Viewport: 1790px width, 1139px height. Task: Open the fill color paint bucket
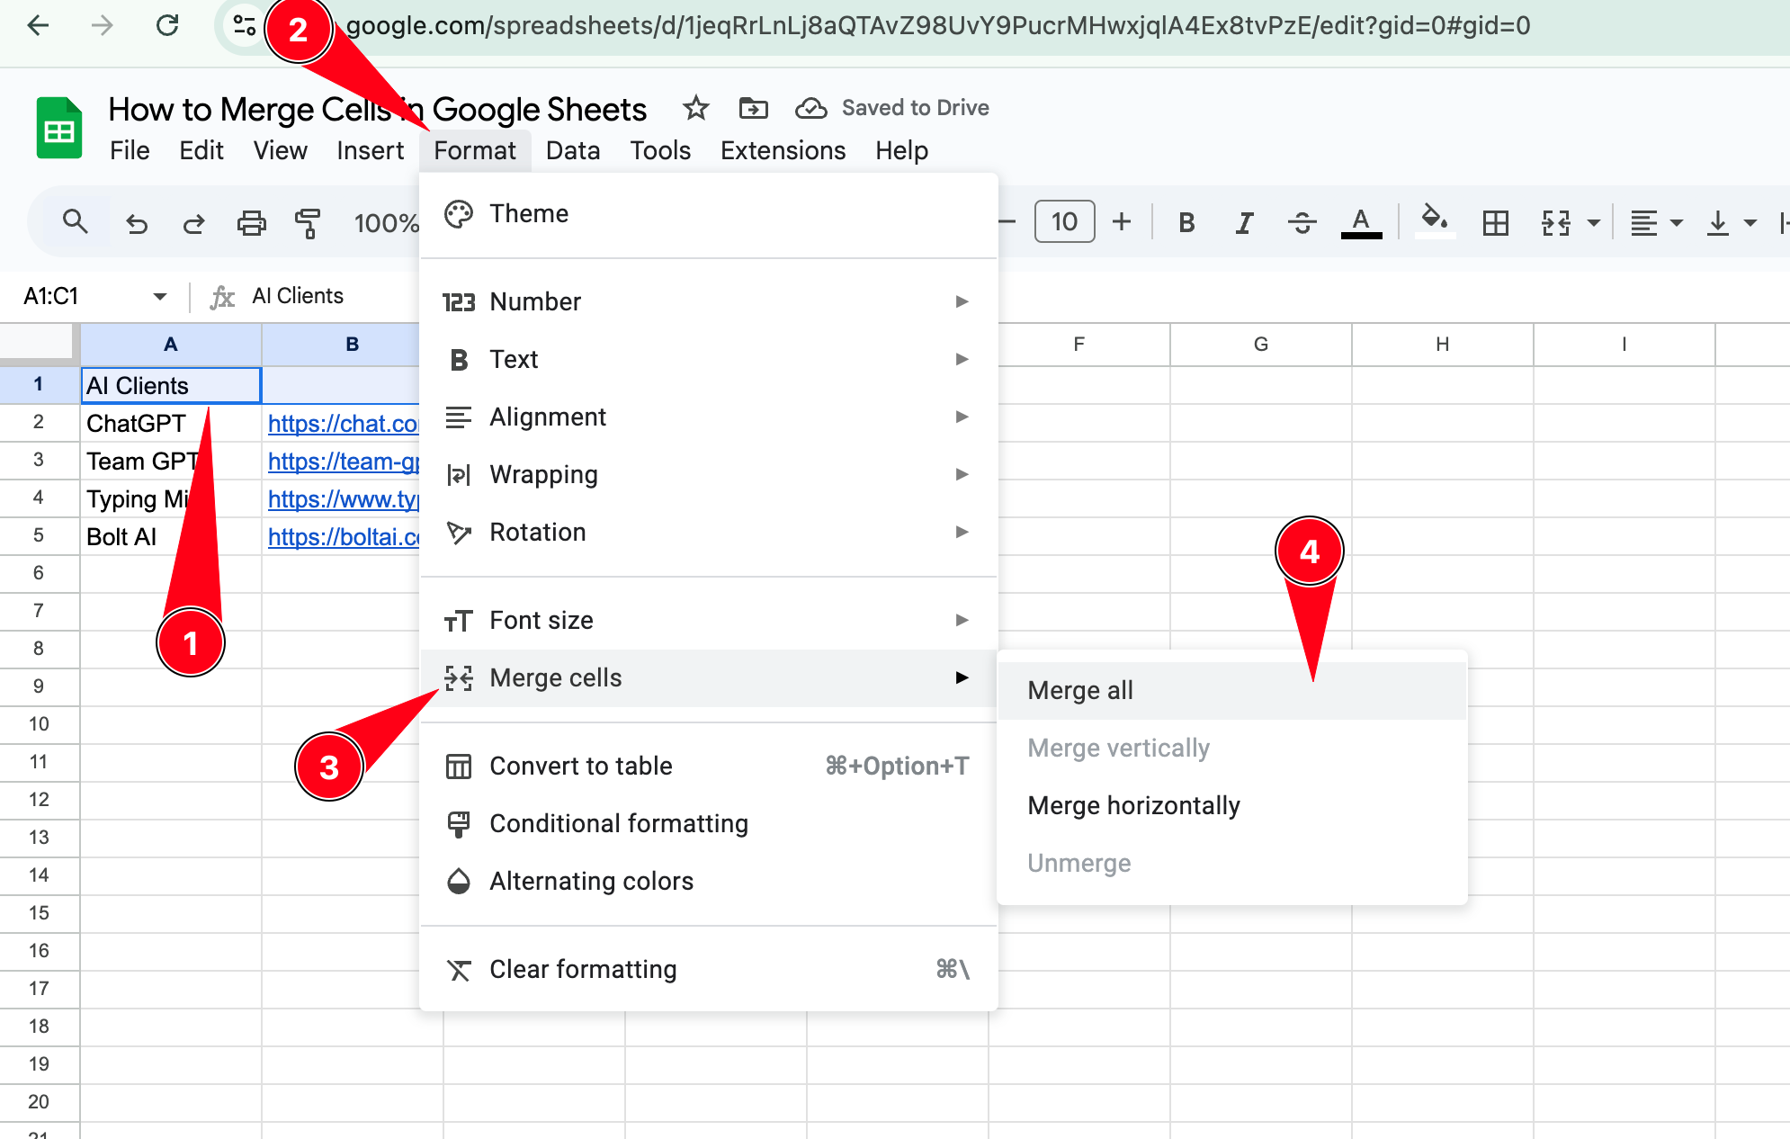coord(1435,220)
